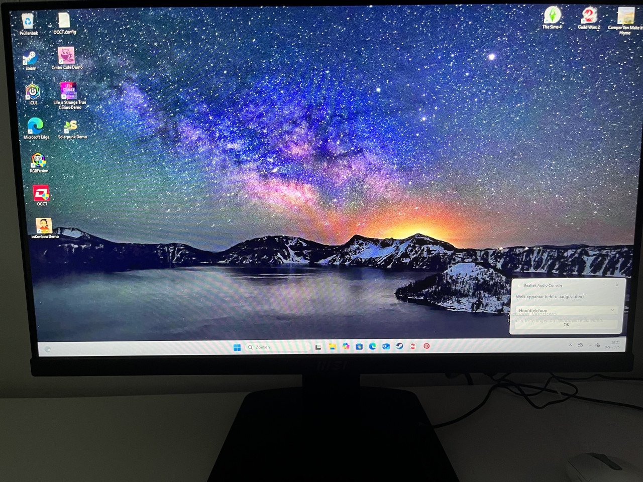Open Outlook from the taskbar
Image resolution: width=643 pixels, height=482 pixels.
386,346
